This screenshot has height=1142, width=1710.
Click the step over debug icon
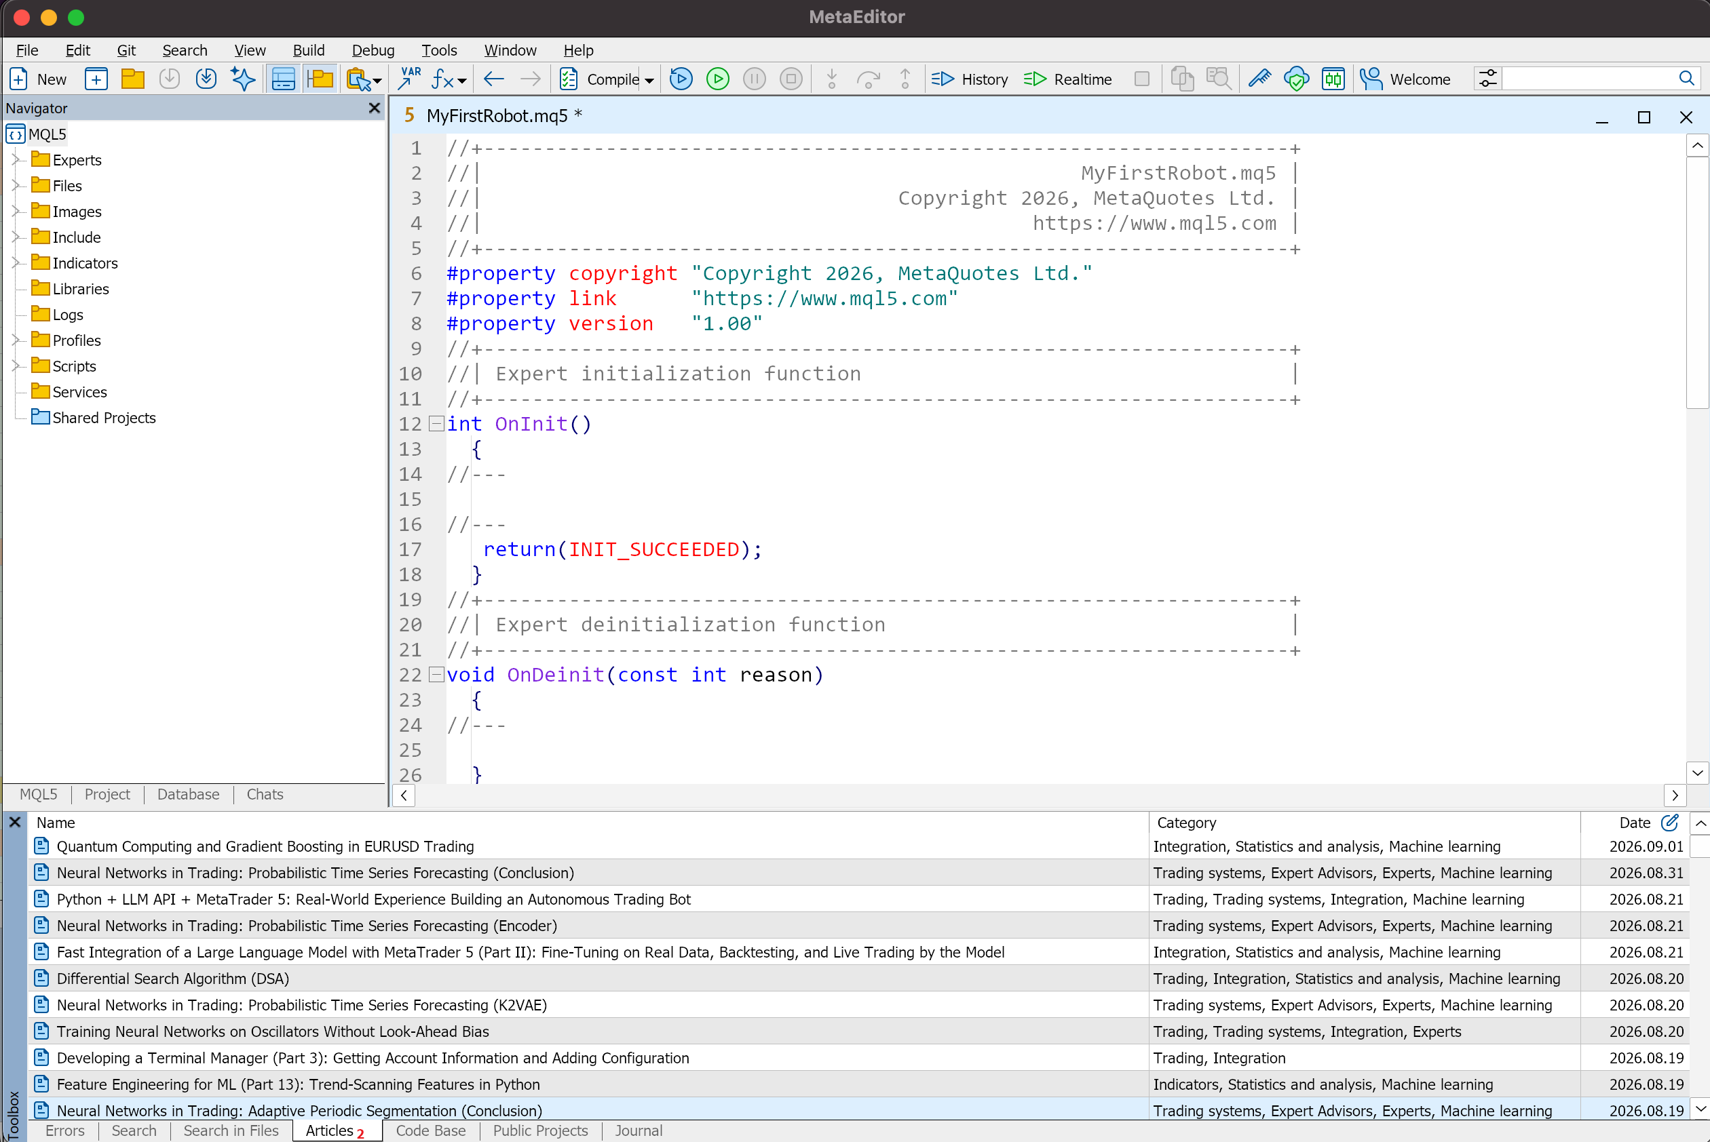coord(868,79)
